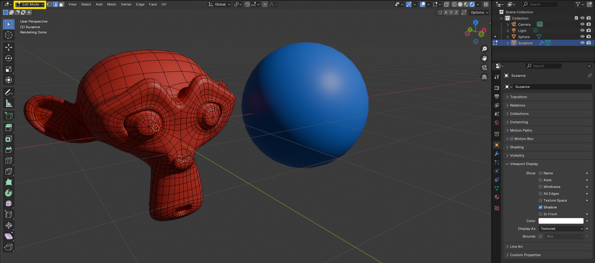This screenshot has width=595, height=263.
Task: Click the zoom viewport magnifier icon
Action: pos(484,49)
